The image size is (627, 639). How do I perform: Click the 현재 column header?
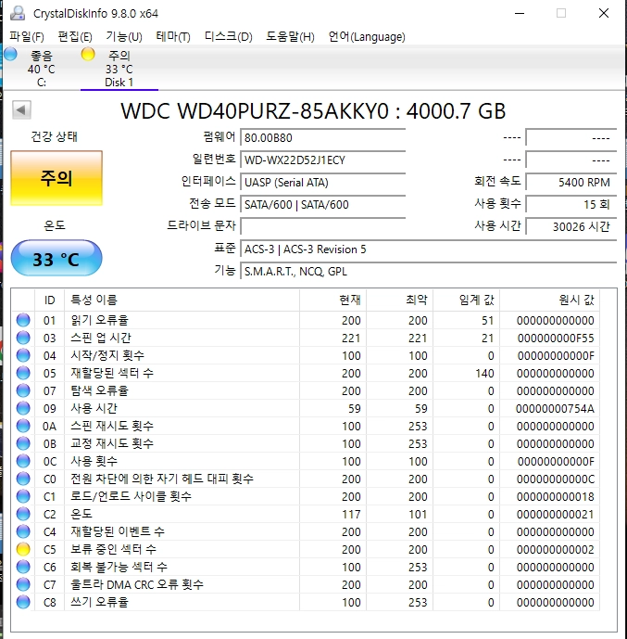coord(332,300)
